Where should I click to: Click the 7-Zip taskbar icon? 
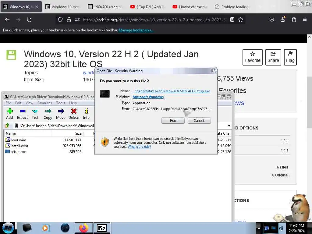pos(102,228)
